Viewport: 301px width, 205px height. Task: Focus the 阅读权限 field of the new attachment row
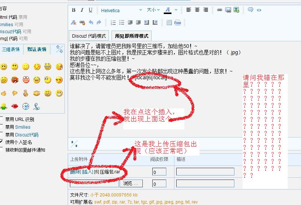tap(159, 183)
